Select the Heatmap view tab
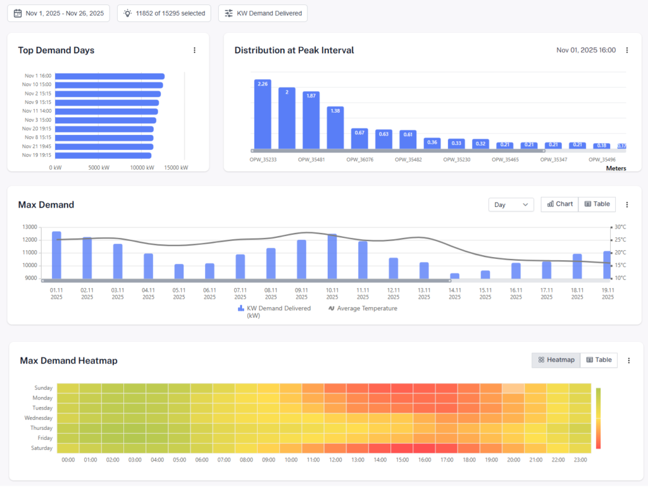Image resolution: width=648 pixels, height=490 pixels. (556, 360)
